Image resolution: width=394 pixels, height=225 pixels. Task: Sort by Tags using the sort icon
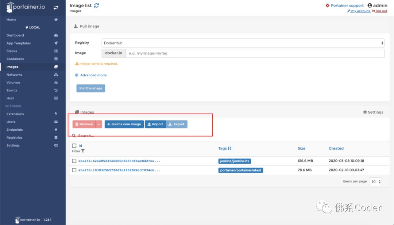click(229, 148)
